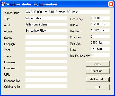Click the Exit button
This screenshot has width=115, height=96.
[98, 87]
